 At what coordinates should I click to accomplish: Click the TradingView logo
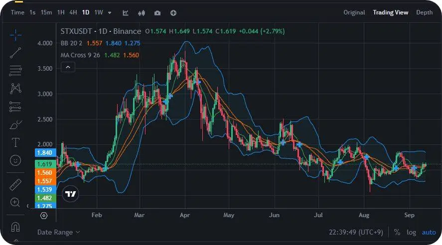tap(70, 194)
